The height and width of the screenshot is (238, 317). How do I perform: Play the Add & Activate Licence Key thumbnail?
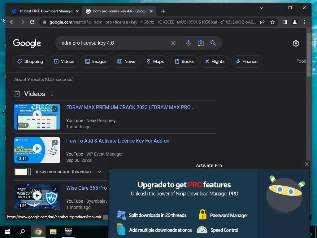coord(37,150)
